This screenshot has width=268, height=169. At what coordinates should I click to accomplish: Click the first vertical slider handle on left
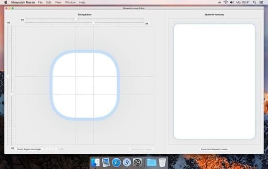[8, 76]
